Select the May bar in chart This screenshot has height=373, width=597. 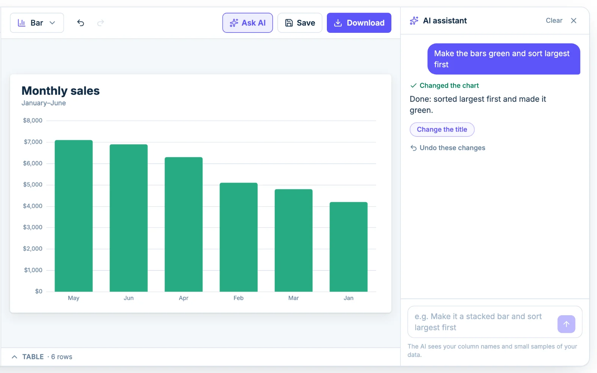74,216
